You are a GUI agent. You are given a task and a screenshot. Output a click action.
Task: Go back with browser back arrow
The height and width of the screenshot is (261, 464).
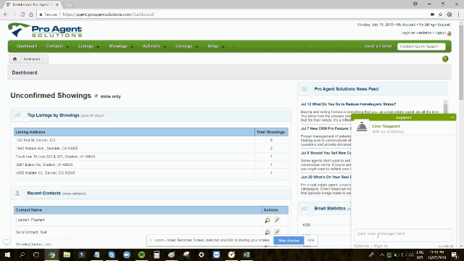point(6,14)
